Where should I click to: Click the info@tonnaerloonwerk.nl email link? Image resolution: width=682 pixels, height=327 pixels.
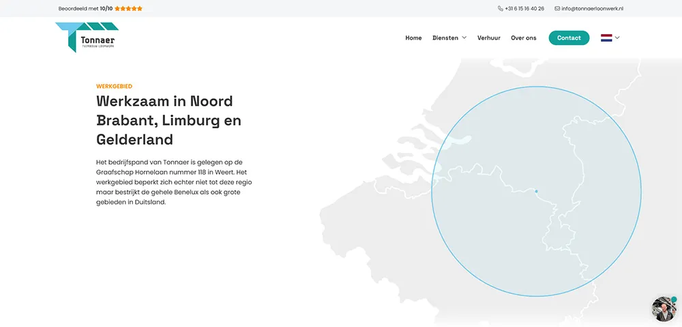[x=592, y=9]
